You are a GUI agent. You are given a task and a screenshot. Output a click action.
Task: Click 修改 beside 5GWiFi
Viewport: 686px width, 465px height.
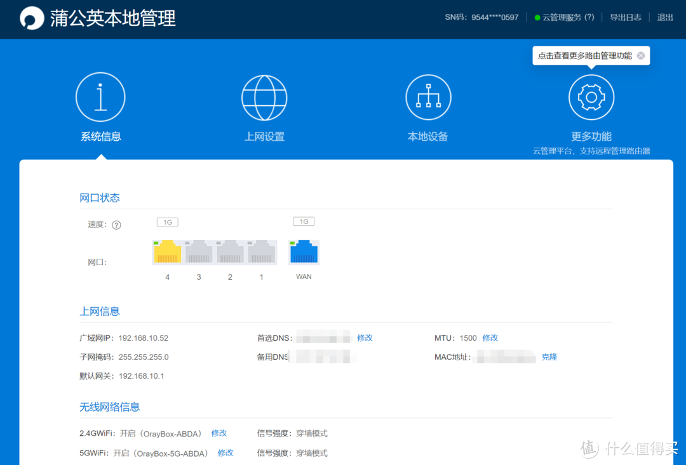pos(225,452)
